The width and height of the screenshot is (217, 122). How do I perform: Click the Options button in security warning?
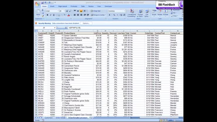86,23
